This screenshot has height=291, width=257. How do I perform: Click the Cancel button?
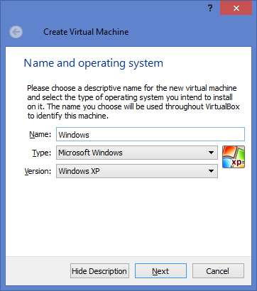click(218, 271)
